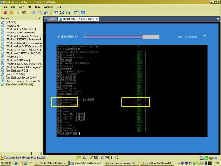The image size is (221, 166).
Task: Collapse boot details disclosure triangle in guest
Action: point(58,37)
